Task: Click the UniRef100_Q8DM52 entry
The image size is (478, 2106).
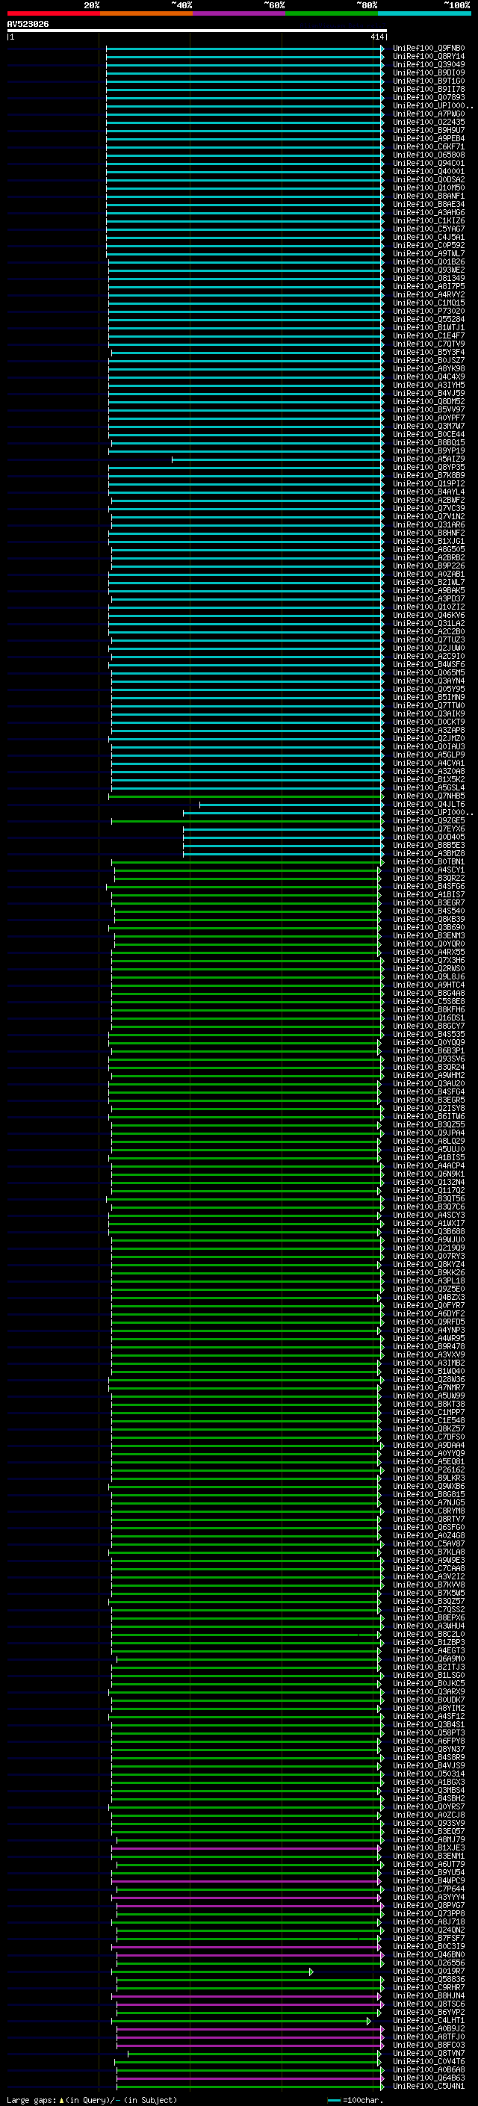Action: click(x=428, y=401)
